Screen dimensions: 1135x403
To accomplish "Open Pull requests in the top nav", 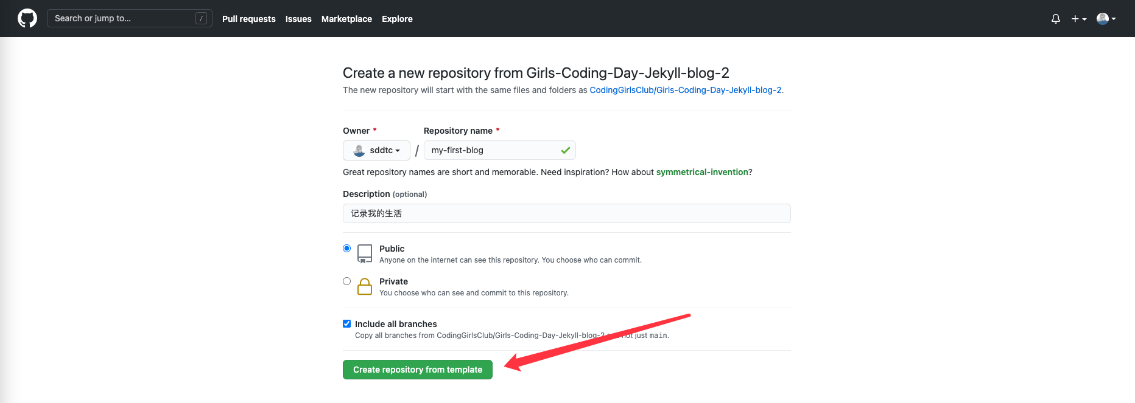I will 248,19.
